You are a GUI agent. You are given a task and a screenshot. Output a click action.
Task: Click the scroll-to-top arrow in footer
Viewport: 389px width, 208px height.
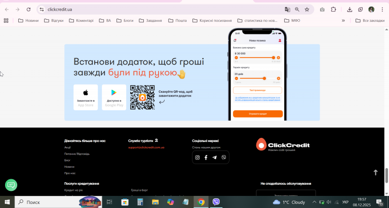376,172
